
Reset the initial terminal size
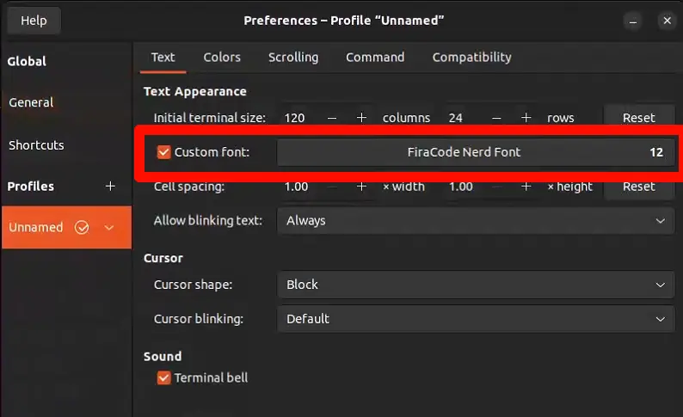tap(639, 118)
